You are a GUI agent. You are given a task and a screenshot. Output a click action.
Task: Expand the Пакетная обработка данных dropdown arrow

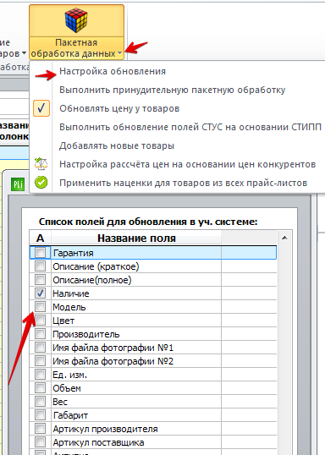click(x=119, y=53)
